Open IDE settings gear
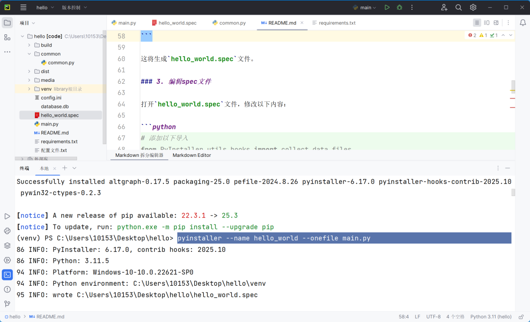 (x=473, y=7)
